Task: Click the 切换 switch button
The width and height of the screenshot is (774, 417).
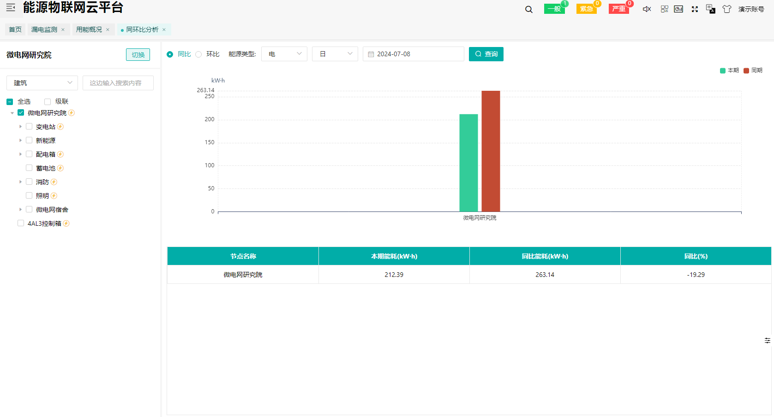Action: [x=138, y=55]
